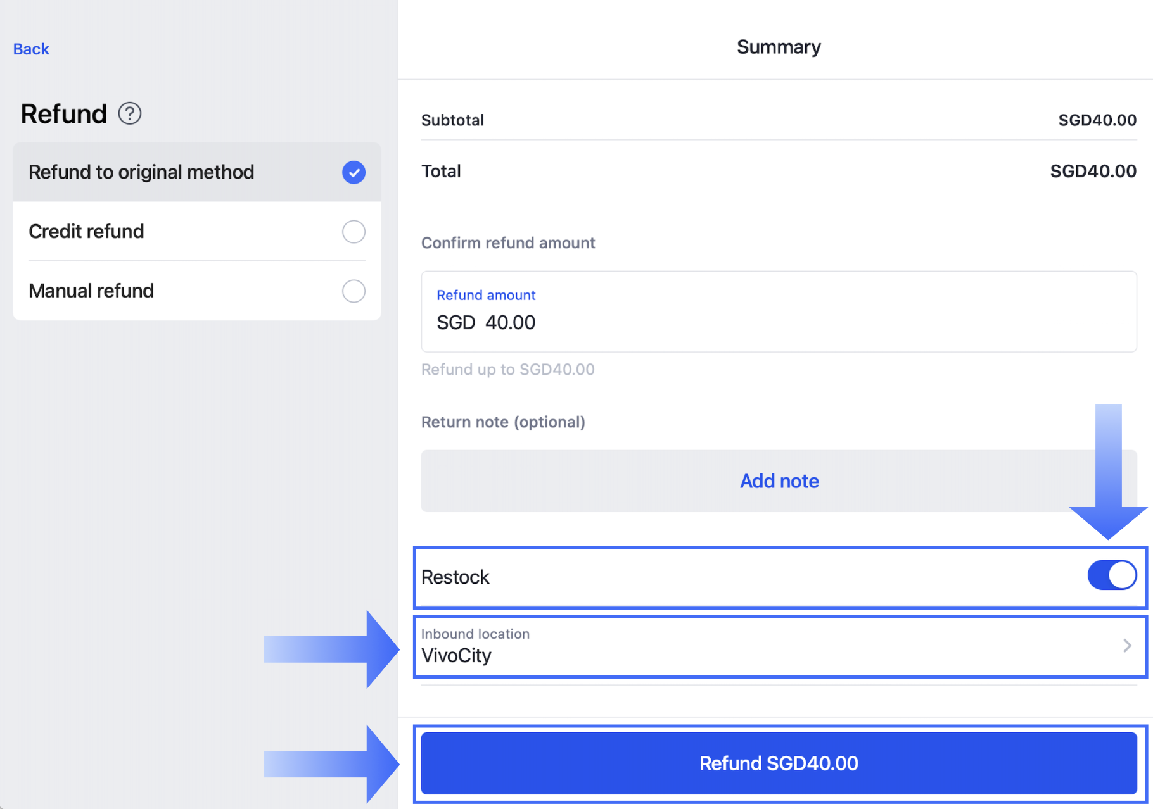Click the Refund up to SGD40.00 hint
Screen dimensions: 1153x809
click(508, 370)
